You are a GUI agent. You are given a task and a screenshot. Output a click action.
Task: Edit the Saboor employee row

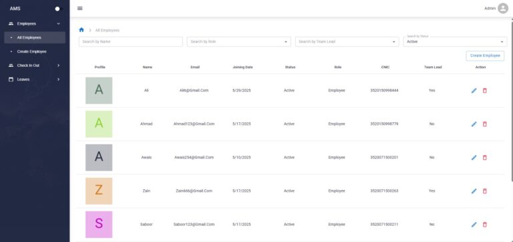[x=474, y=225]
